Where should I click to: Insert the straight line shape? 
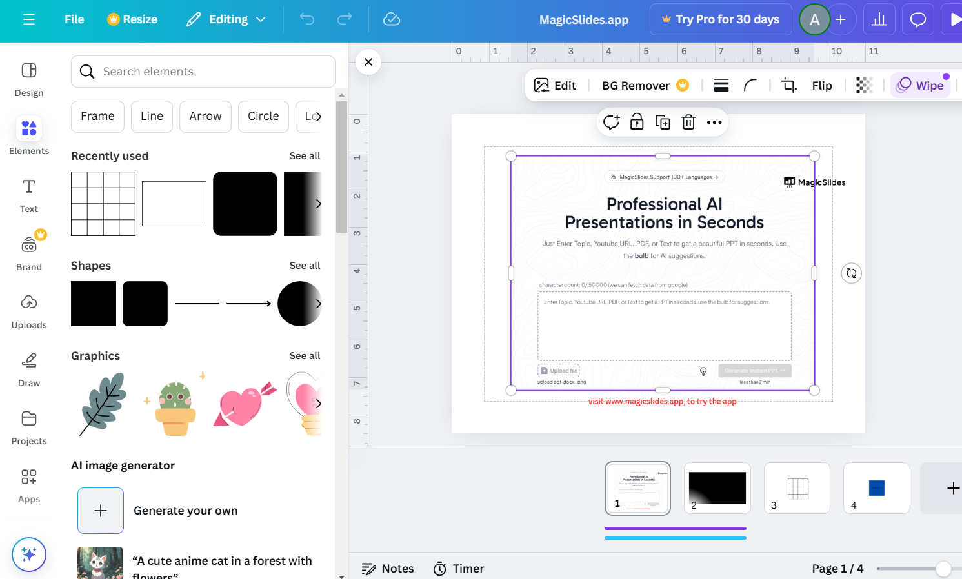(197, 304)
